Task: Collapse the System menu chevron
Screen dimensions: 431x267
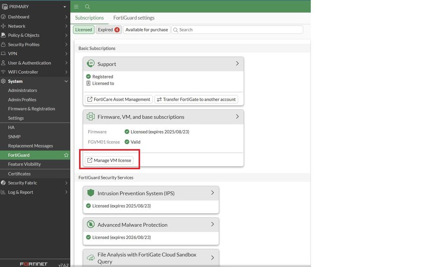Action: point(66,82)
